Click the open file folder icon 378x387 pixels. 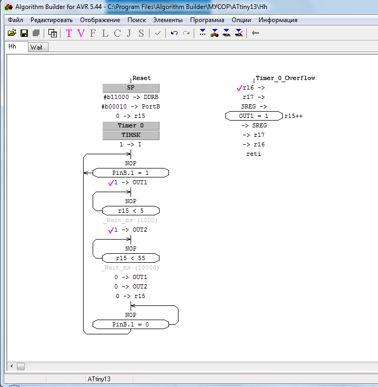(12, 33)
